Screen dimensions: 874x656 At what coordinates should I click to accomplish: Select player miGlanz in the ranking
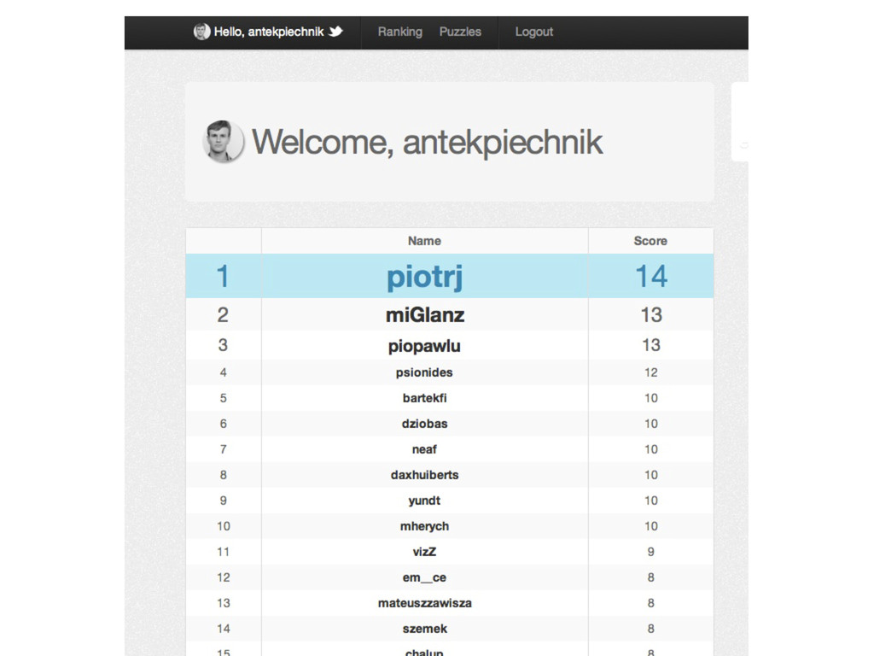[425, 315]
